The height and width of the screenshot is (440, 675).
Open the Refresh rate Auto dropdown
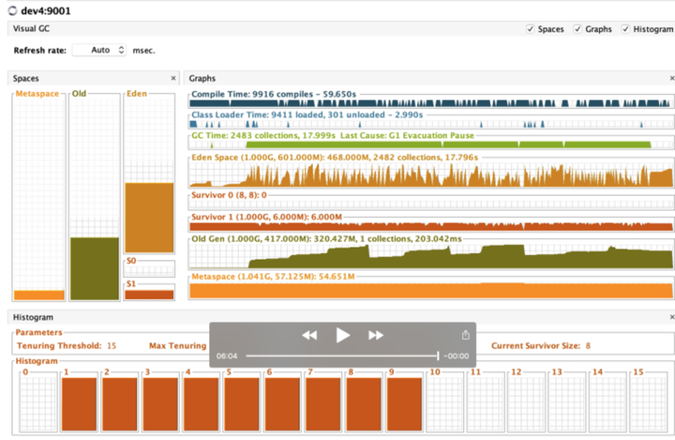[x=99, y=50]
